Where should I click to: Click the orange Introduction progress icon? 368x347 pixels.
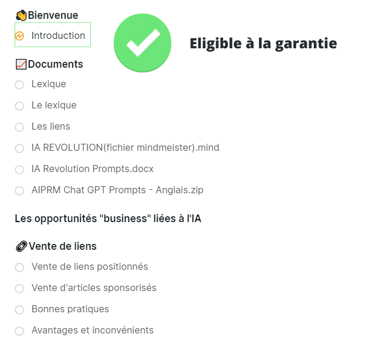pos(19,36)
